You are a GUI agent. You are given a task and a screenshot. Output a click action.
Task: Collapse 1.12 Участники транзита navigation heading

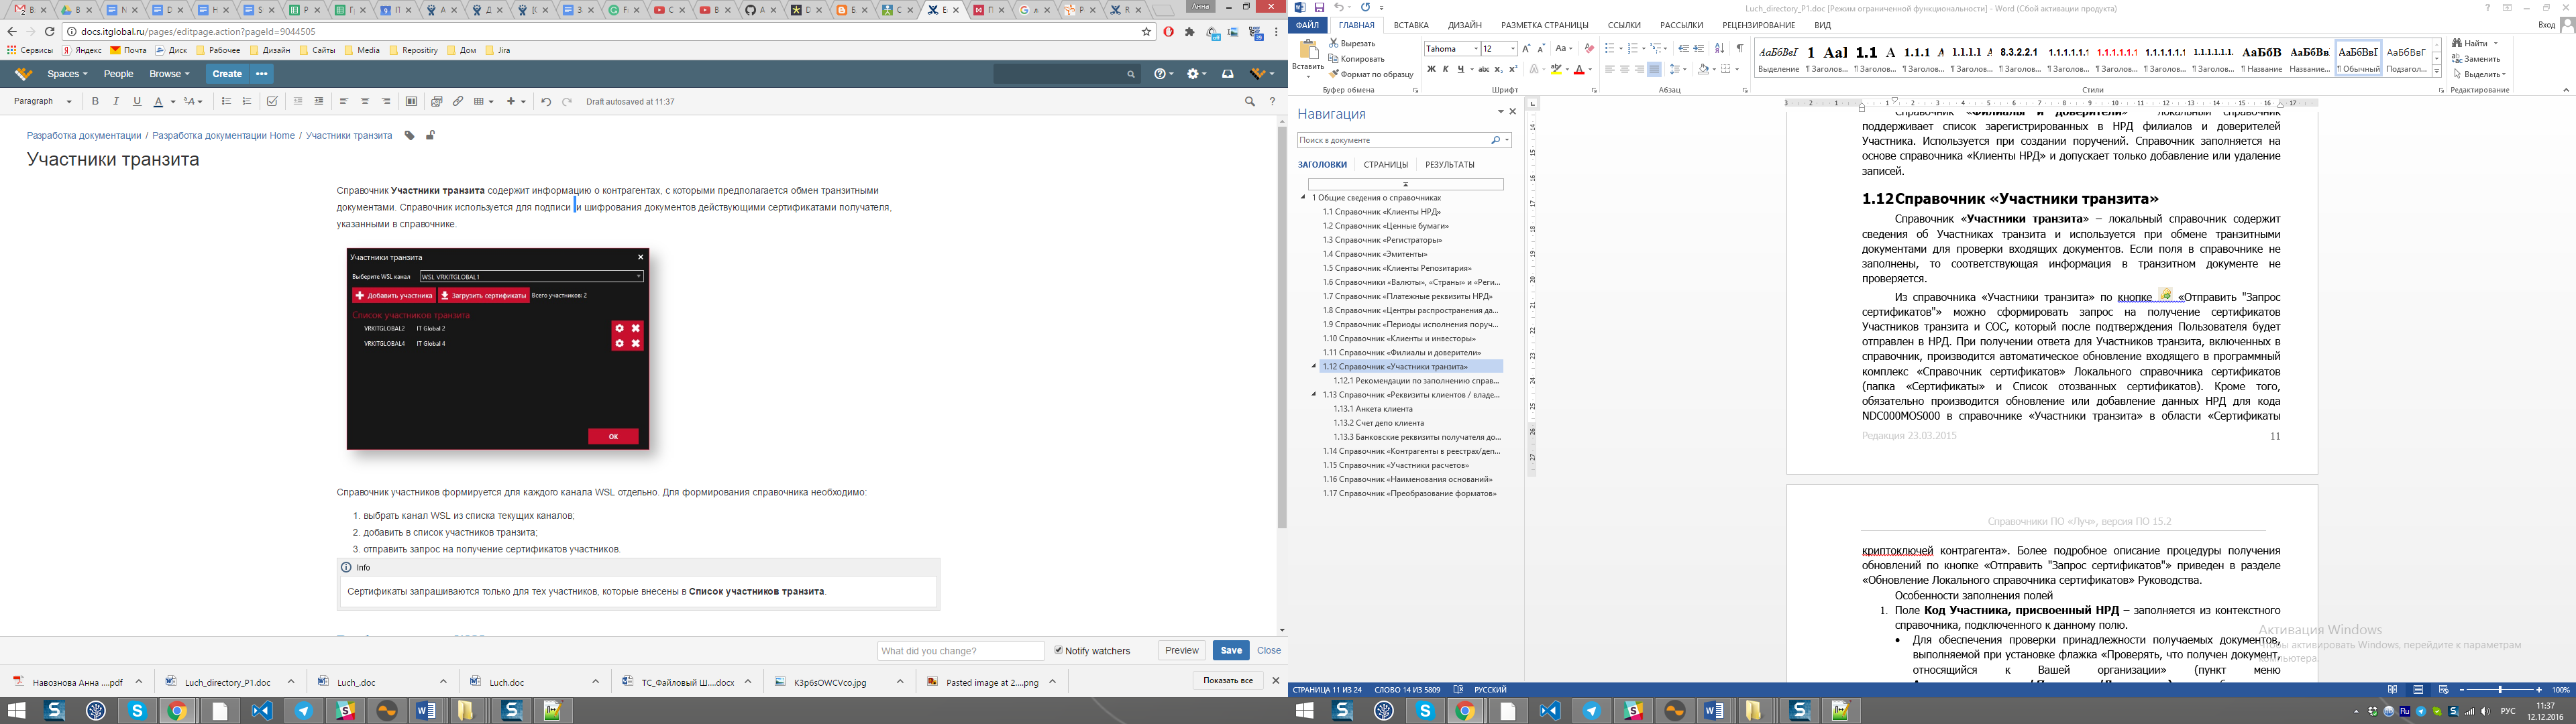click(x=1314, y=367)
